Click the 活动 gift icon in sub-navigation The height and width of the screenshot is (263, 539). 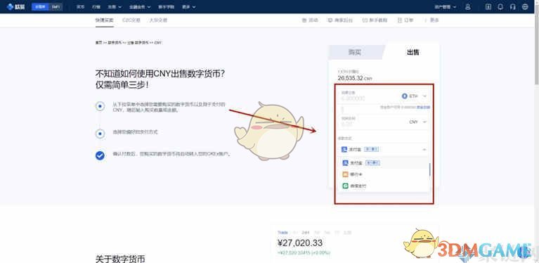pyautogui.click(x=304, y=20)
